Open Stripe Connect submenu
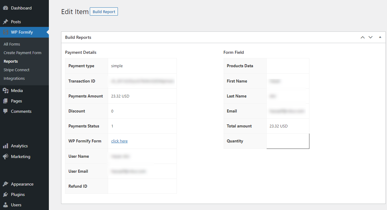 [x=16, y=70]
